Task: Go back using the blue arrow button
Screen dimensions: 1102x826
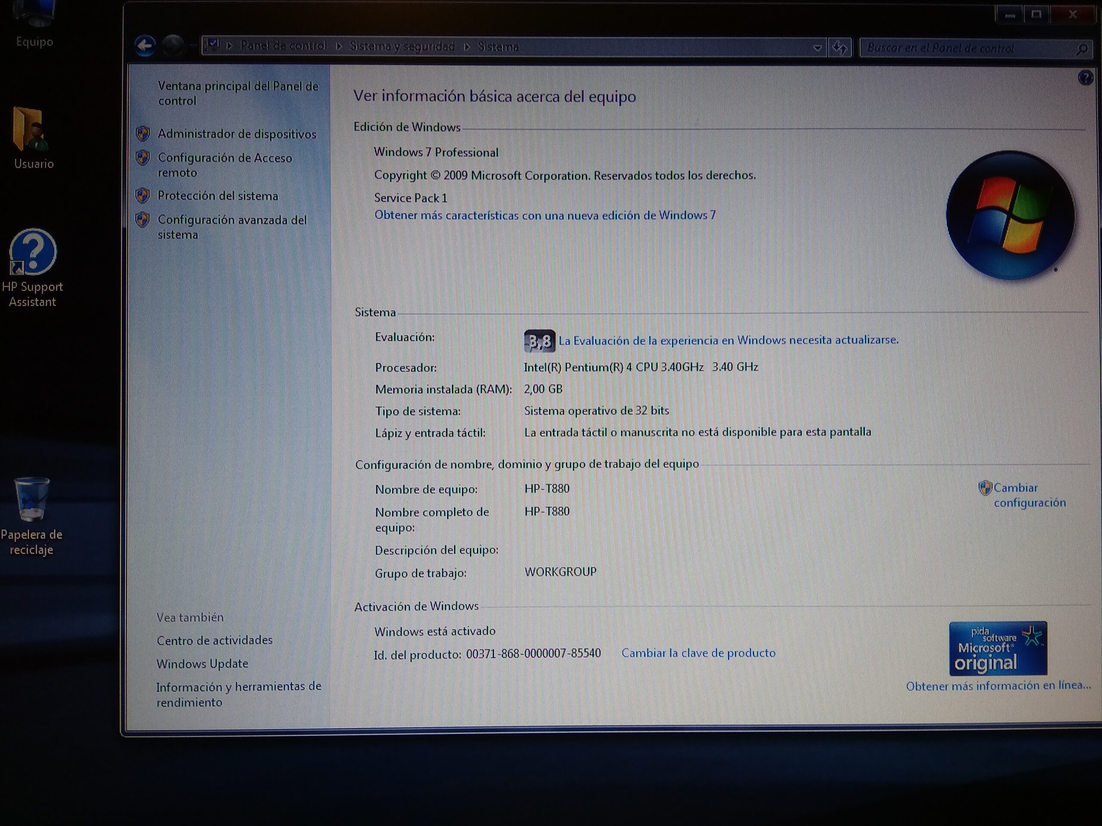Action: click(x=145, y=46)
